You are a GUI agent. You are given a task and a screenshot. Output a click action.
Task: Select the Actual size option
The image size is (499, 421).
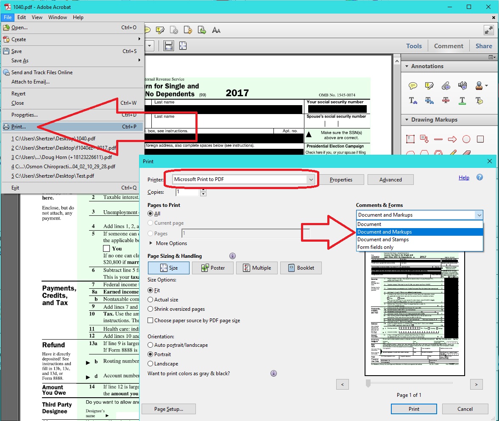tap(151, 299)
